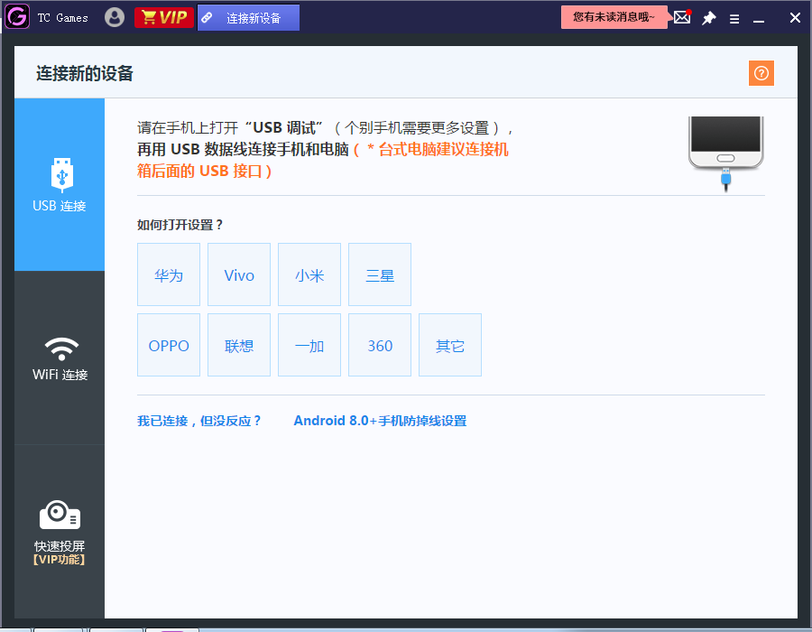This screenshot has height=632, width=812.
Task: Open the unread messages envelope icon
Action: click(x=682, y=17)
